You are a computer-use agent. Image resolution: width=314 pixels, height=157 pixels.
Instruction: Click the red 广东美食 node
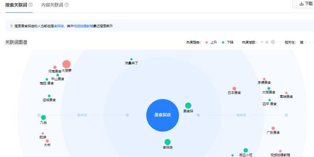tap(273, 128)
